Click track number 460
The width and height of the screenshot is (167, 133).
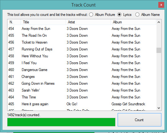pos(11,70)
